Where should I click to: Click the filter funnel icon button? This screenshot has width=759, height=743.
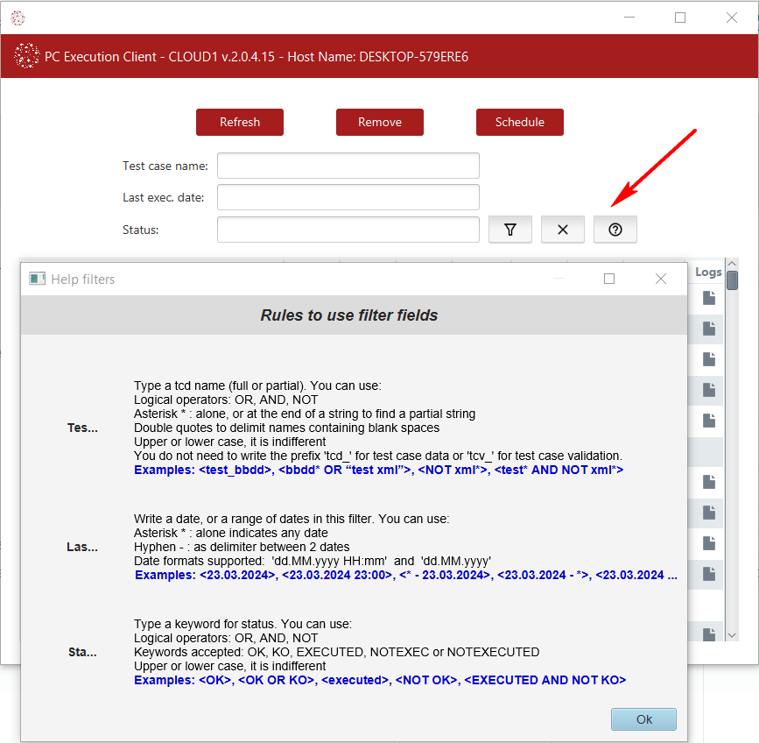[510, 230]
